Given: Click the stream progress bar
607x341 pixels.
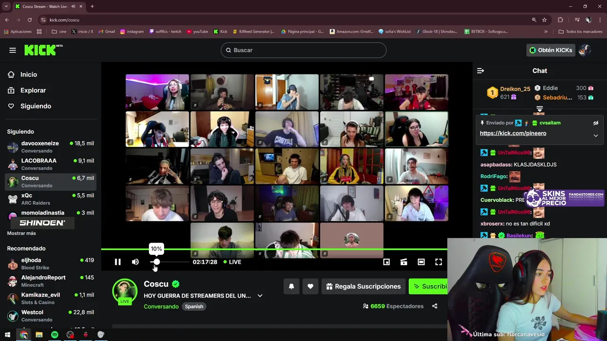Looking at the screenshot, I should 274,249.
